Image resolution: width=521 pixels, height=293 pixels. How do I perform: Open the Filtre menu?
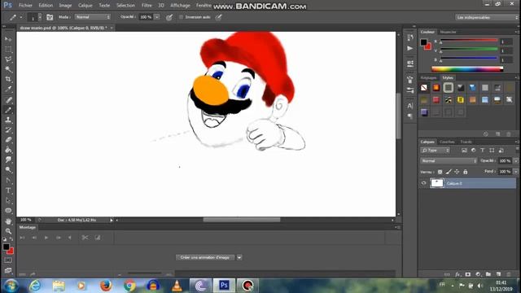pos(147,6)
